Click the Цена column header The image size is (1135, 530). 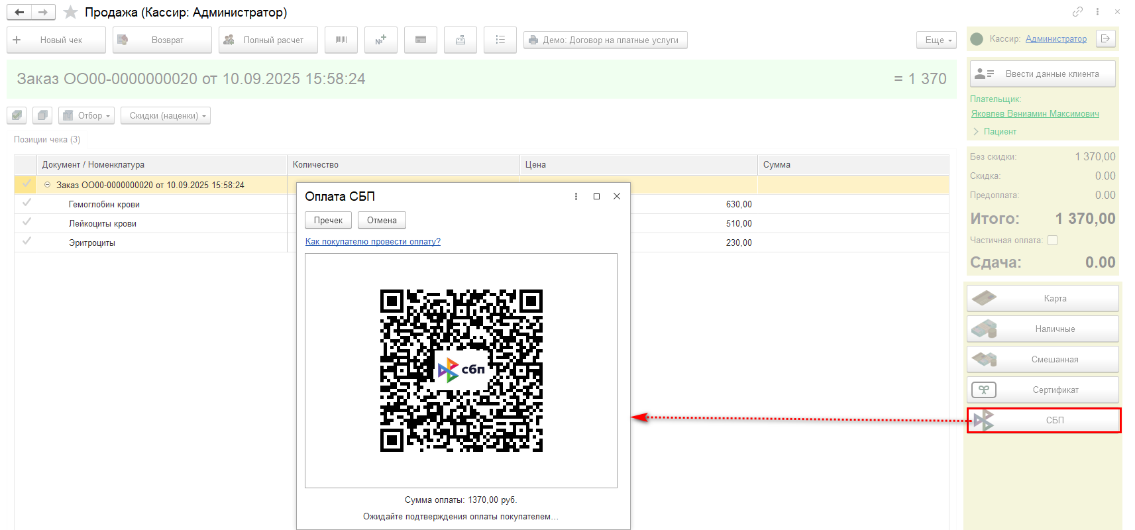(x=639, y=164)
